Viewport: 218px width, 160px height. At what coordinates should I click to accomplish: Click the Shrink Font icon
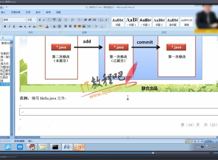point(44,20)
